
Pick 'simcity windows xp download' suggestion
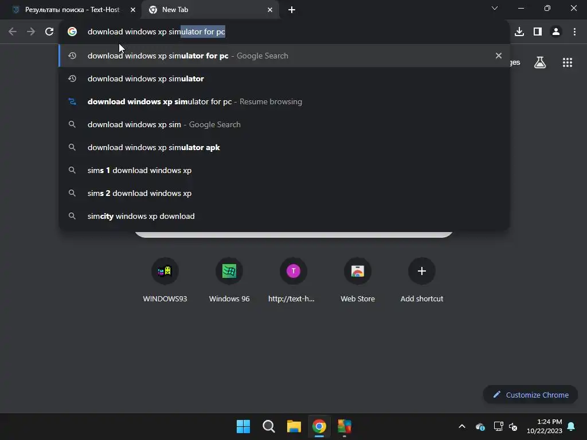(x=284, y=216)
